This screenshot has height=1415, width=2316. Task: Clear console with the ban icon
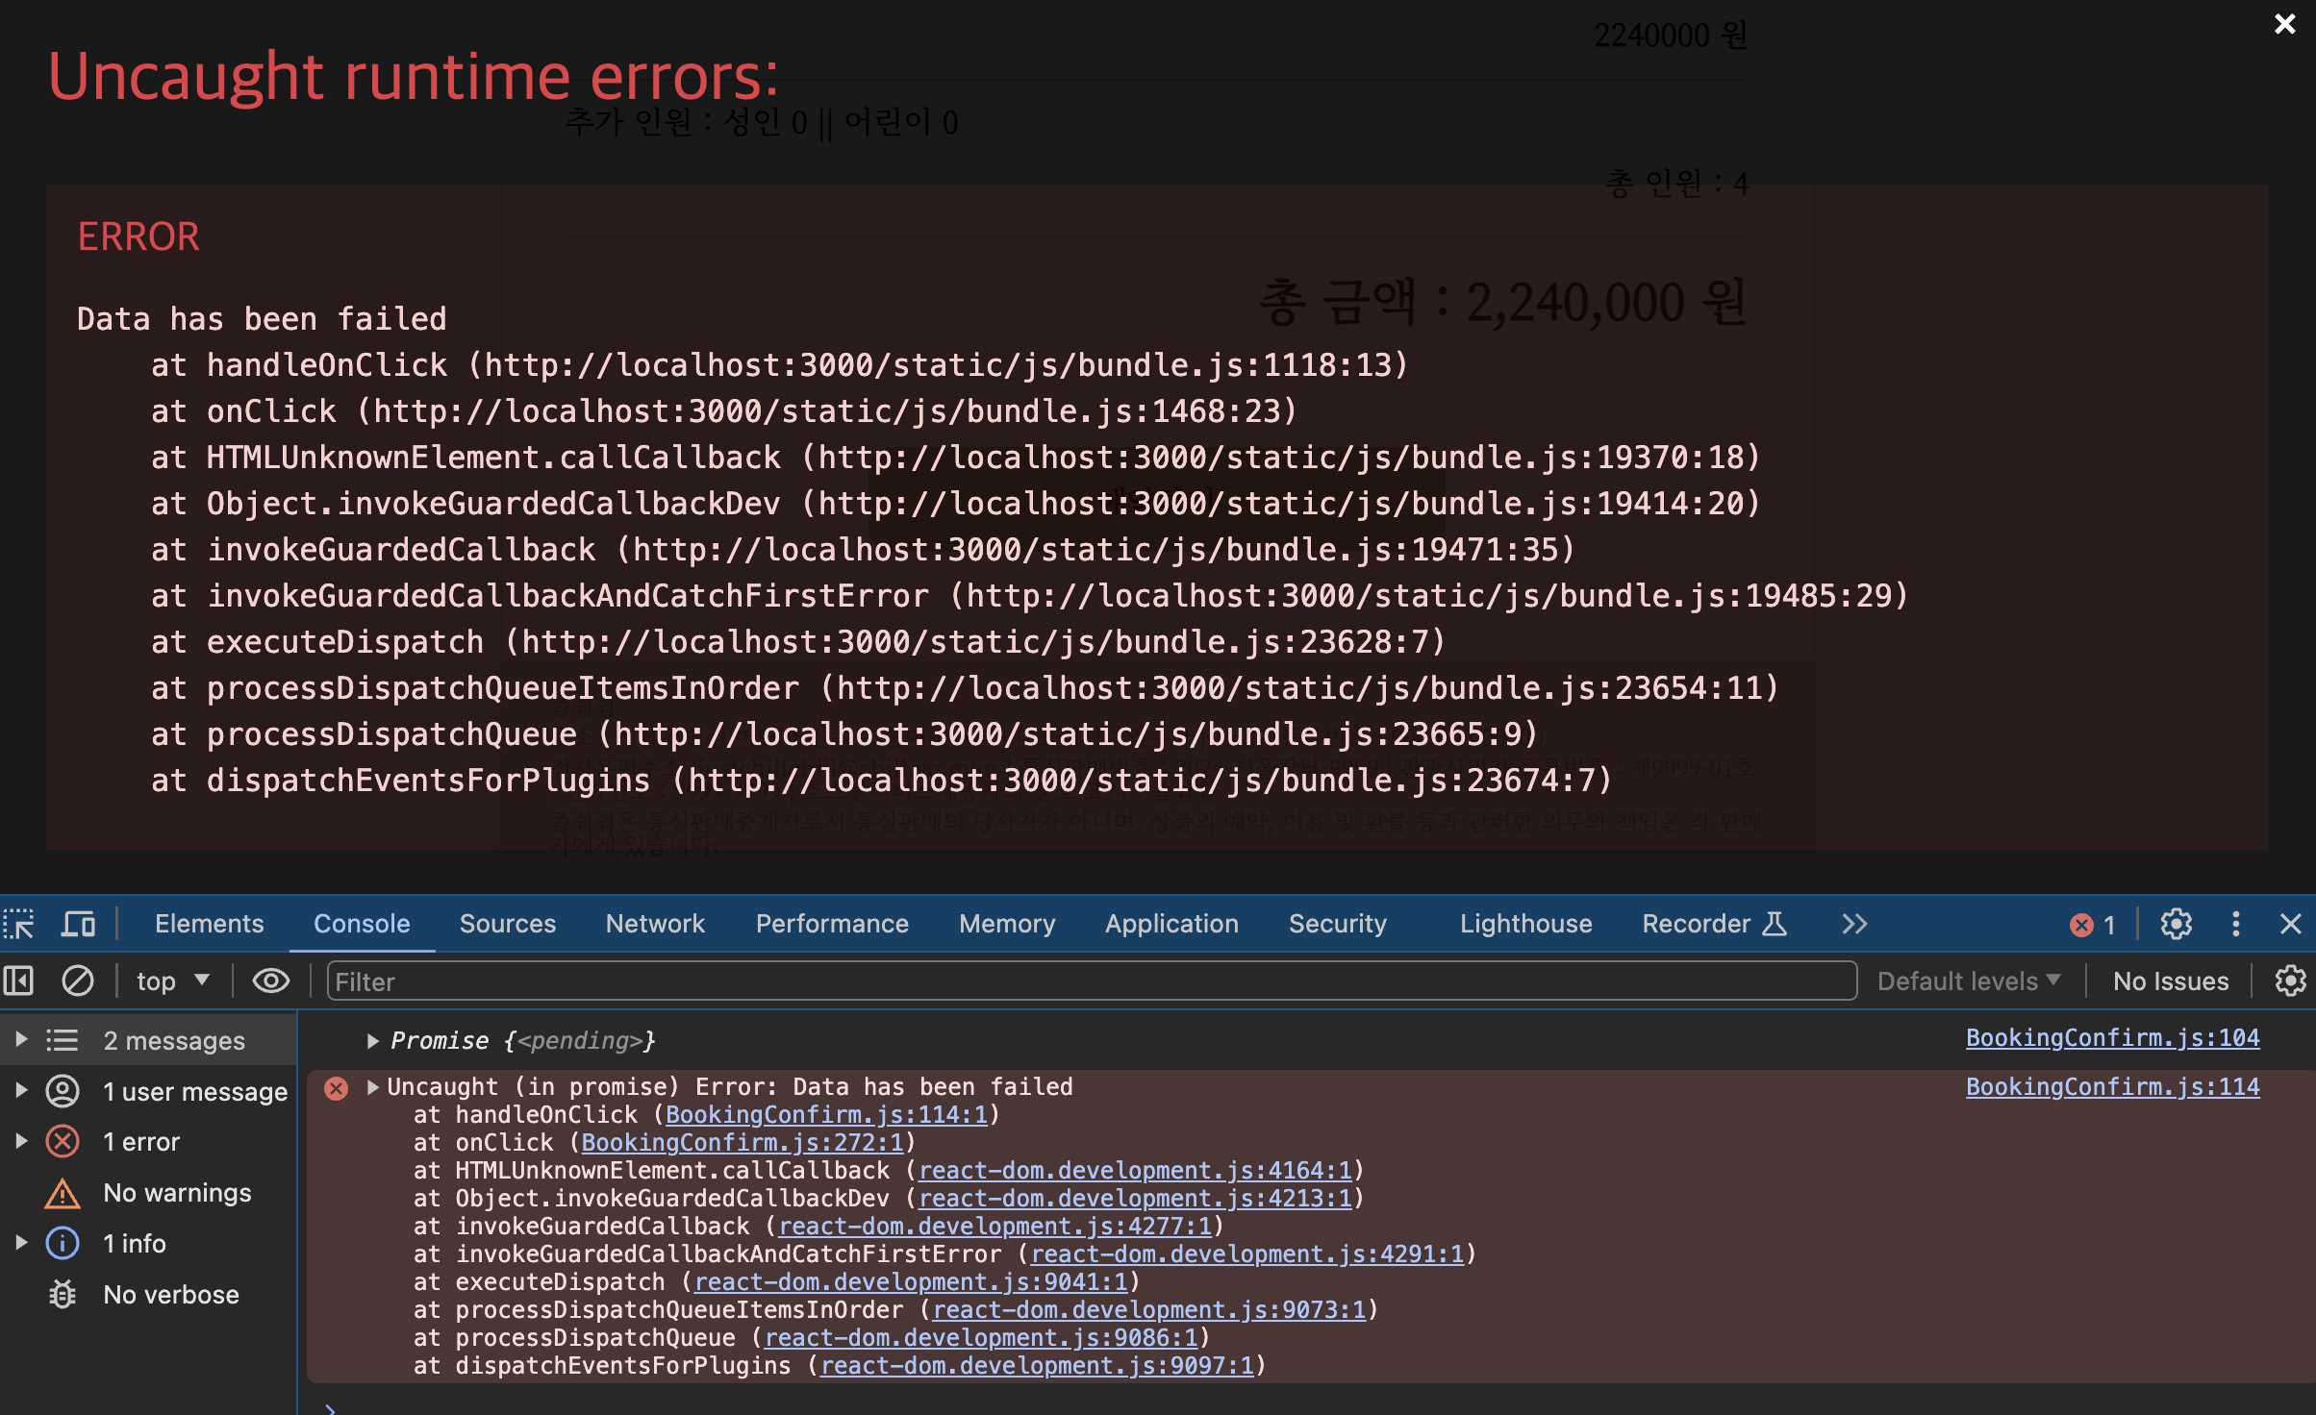tap(78, 981)
